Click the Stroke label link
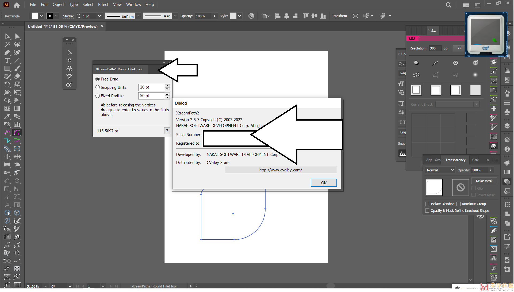This screenshot has width=514, height=292. [68, 16]
